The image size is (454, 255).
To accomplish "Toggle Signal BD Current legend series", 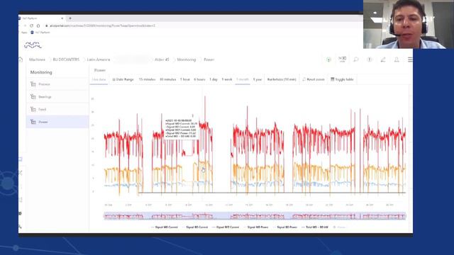I will point(195,227).
